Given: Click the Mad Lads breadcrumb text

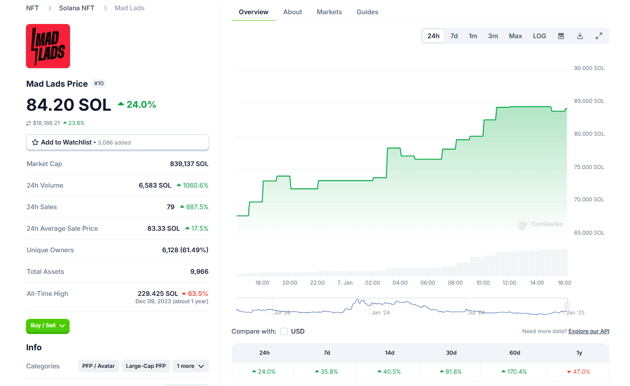Looking at the screenshot, I should point(129,8).
